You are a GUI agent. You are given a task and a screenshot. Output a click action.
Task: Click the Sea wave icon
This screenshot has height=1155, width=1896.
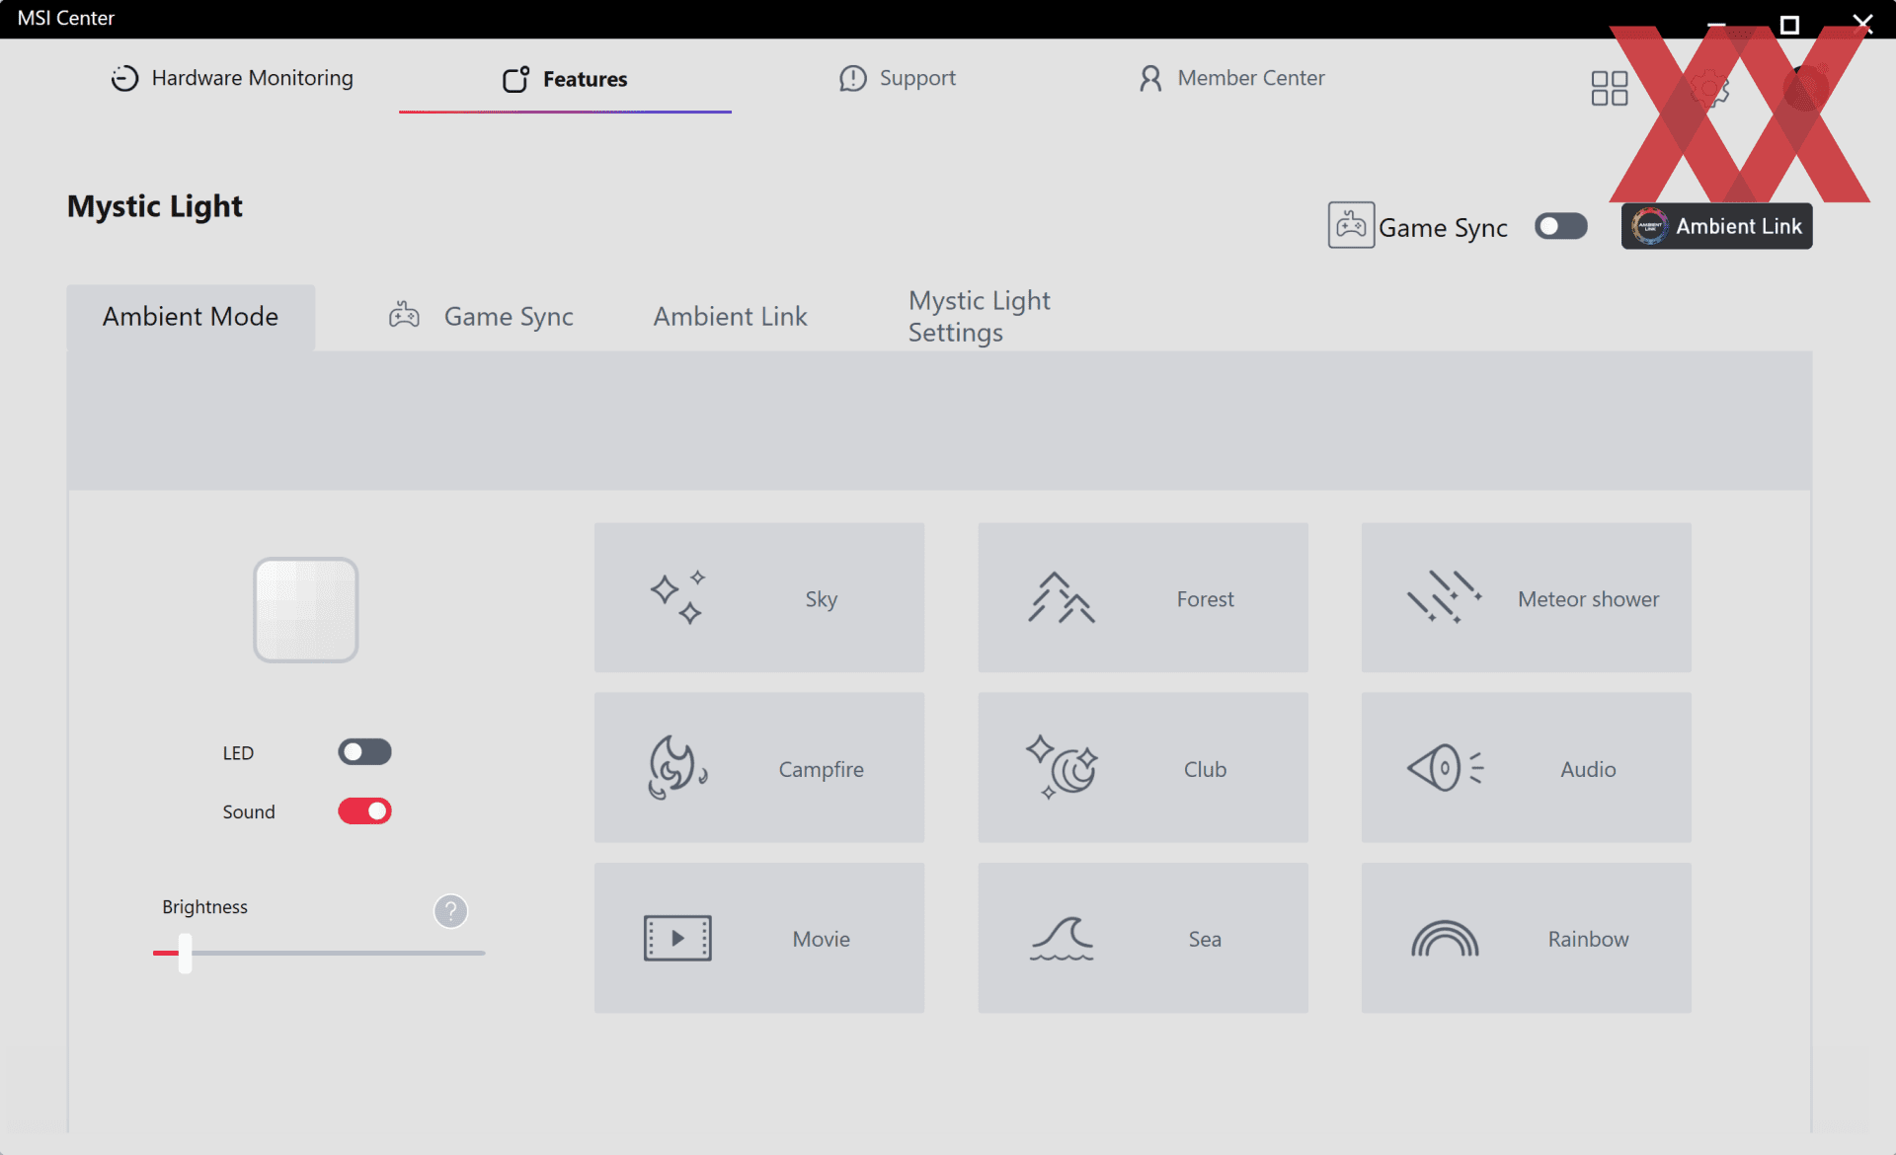coord(1062,938)
